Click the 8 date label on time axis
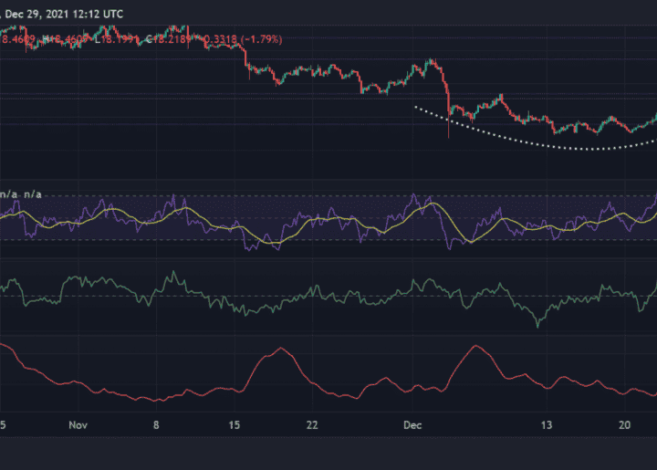The image size is (657, 470). coord(157,425)
